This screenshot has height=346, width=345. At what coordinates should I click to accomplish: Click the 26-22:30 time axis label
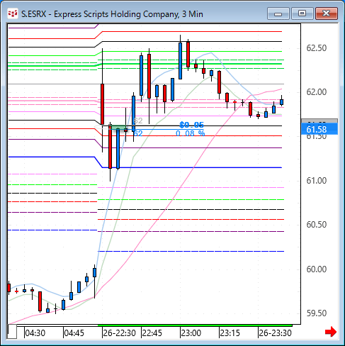pyautogui.click(x=119, y=333)
